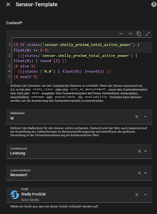
Task: Click the endif line in code editor
Action: click(x=26, y=77)
